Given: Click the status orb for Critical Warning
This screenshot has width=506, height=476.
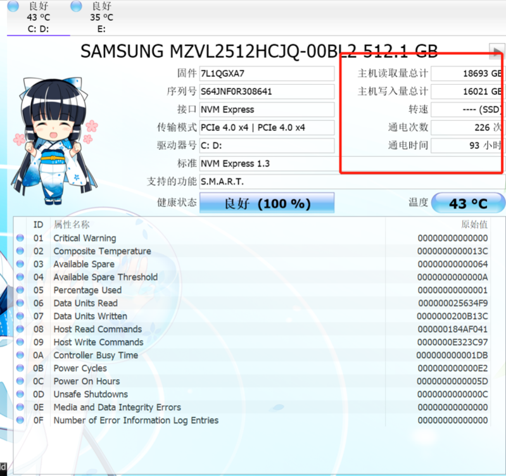Looking at the screenshot, I should pos(20,238).
